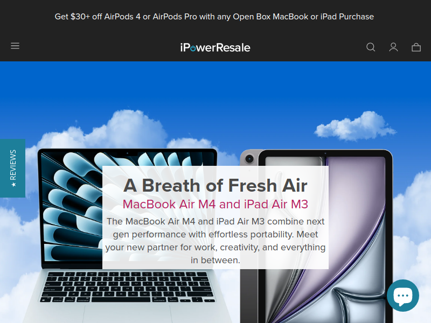Viewport: 431px width, 323px height.
Task: Click the white overlay text box
Action: [x=215, y=217]
